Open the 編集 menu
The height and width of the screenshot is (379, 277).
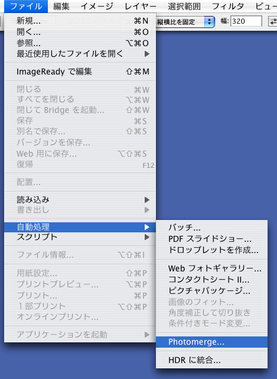tap(61, 7)
